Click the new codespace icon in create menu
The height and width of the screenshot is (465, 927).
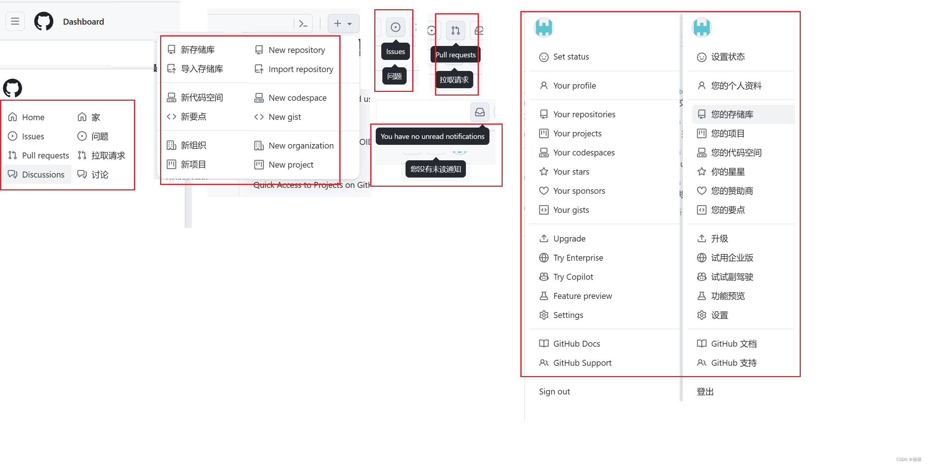pos(259,97)
